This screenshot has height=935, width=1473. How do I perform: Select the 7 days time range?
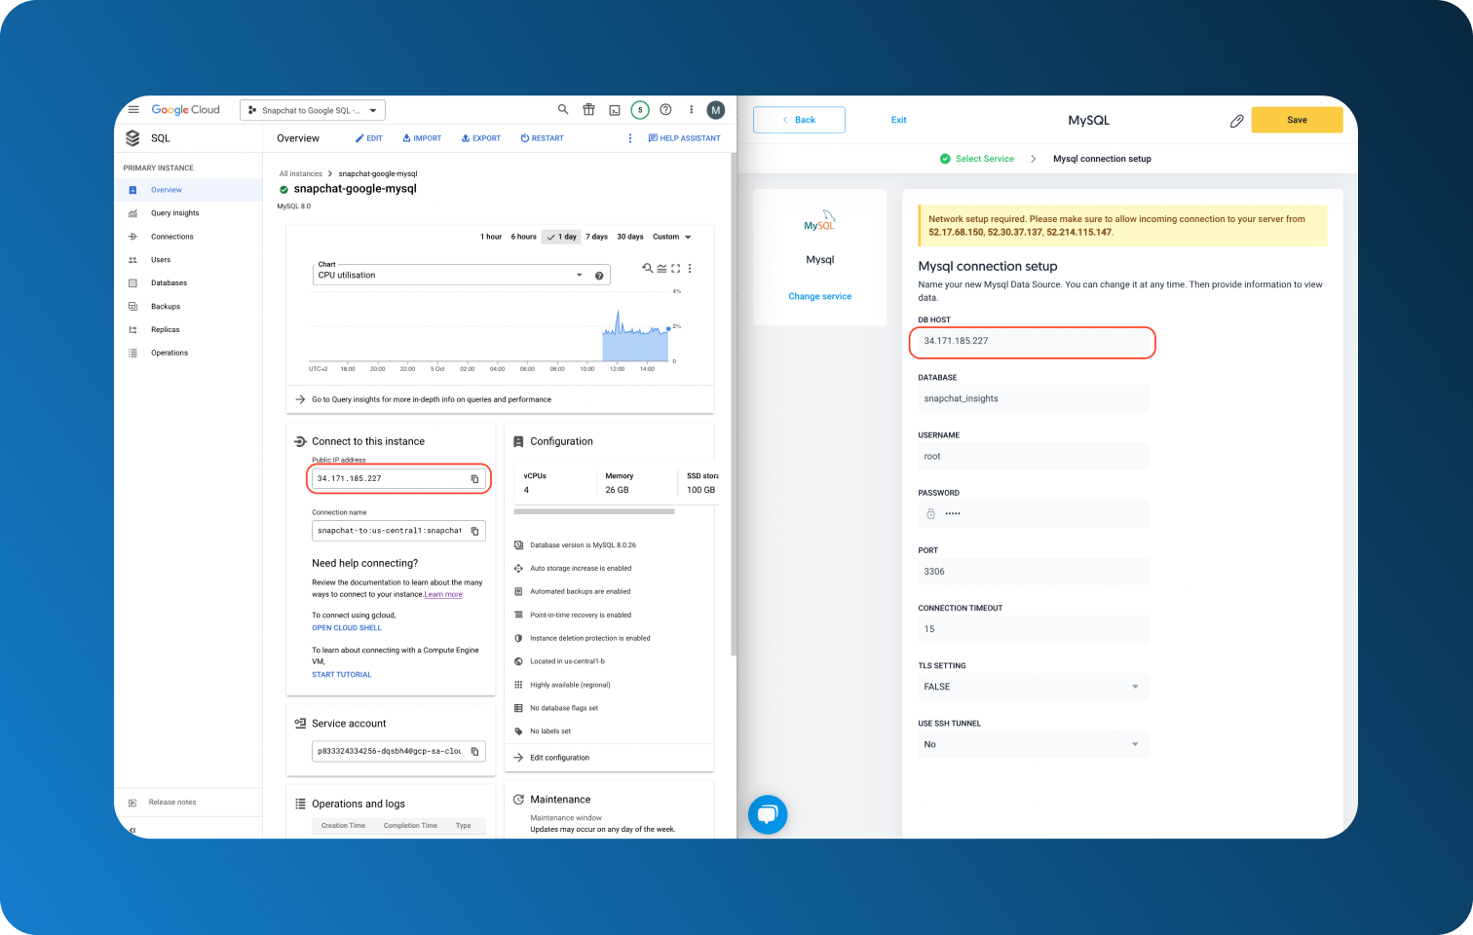[x=596, y=237]
